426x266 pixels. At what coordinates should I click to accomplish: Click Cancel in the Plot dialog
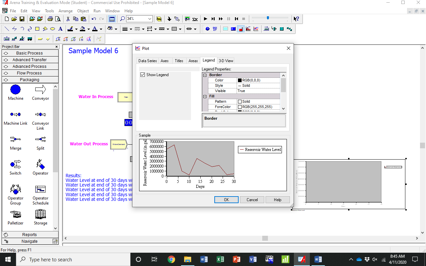tap(252, 200)
